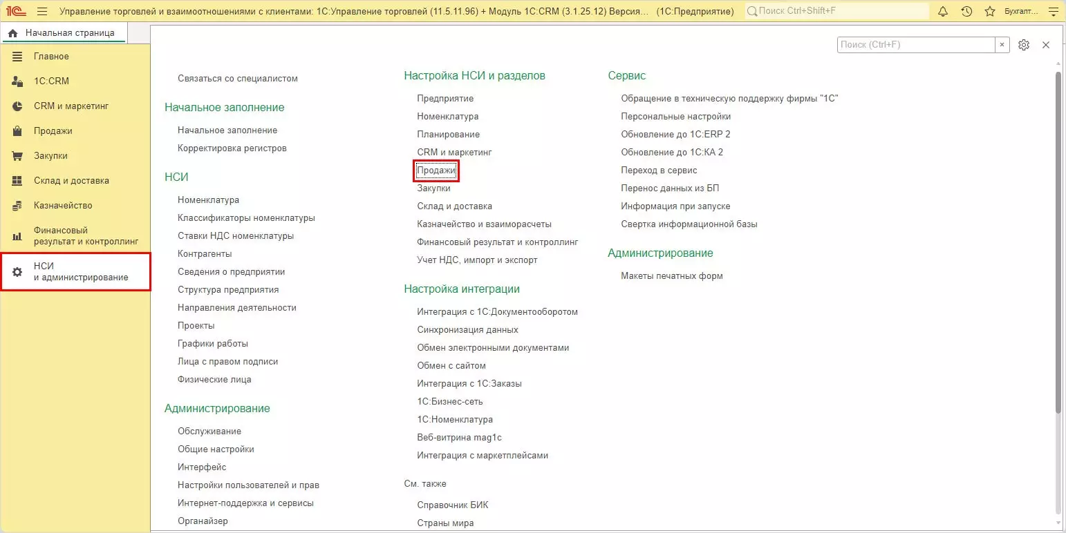Open Сведения о предприятии
This screenshot has height=533, width=1066.
tap(232, 272)
